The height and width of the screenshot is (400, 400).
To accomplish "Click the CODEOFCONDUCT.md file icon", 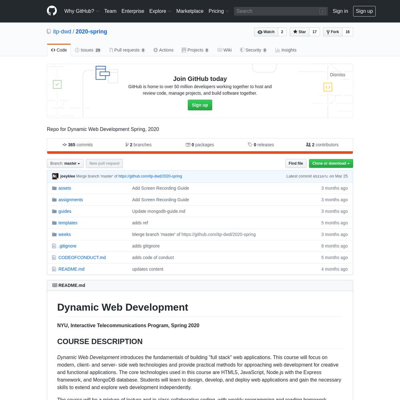I will click(54, 258).
